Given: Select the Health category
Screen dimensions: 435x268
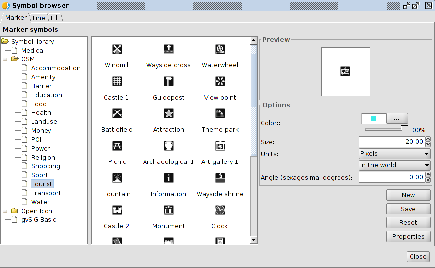Looking at the screenshot, I should click(41, 112).
